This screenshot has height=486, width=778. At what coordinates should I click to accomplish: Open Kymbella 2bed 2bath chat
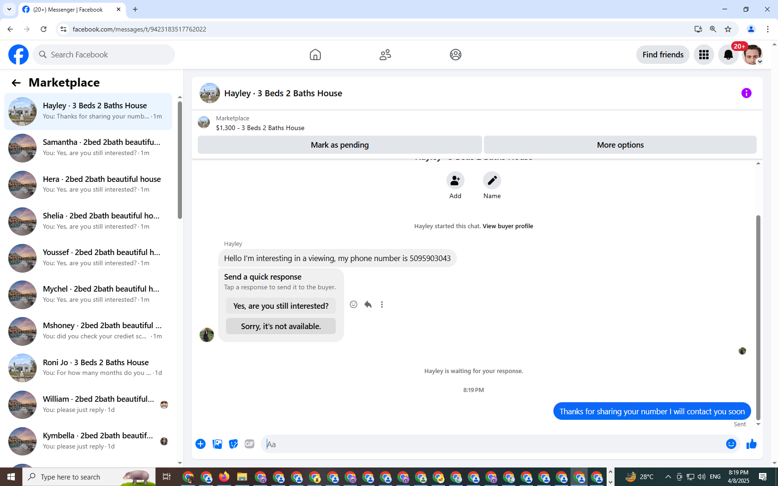(88, 441)
